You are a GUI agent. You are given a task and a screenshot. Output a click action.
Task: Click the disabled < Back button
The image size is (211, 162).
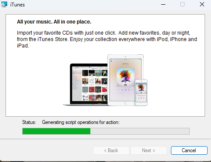[111, 150]
